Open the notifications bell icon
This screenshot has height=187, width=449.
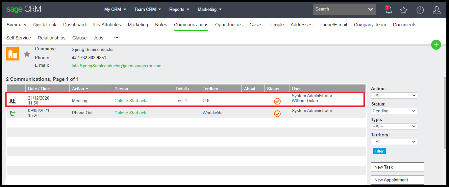pyautogui.click(x=388, y=10)
